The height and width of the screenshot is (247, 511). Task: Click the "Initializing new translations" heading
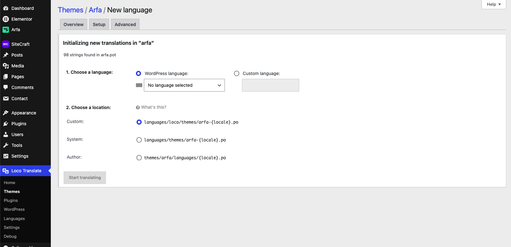click(x=108, y=43)
